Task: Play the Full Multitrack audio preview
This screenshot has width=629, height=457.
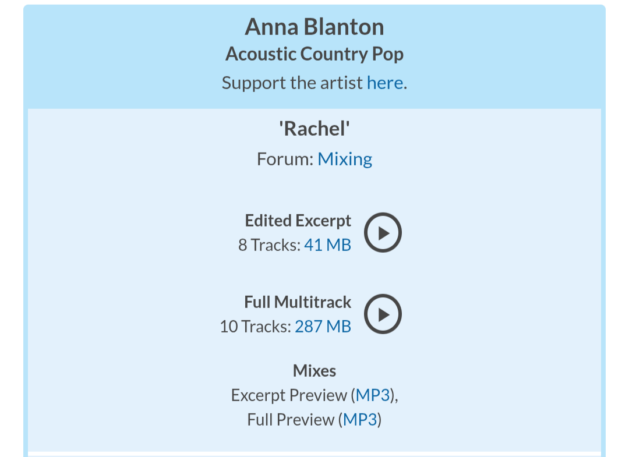Action: 383,314
